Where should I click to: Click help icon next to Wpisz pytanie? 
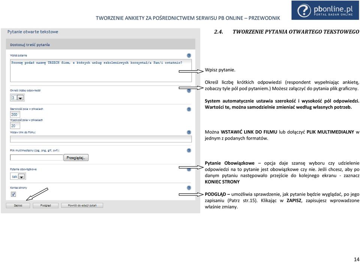coord(189,56)
